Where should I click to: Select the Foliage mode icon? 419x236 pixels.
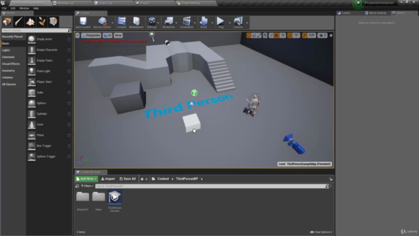(x=42, y=22)
